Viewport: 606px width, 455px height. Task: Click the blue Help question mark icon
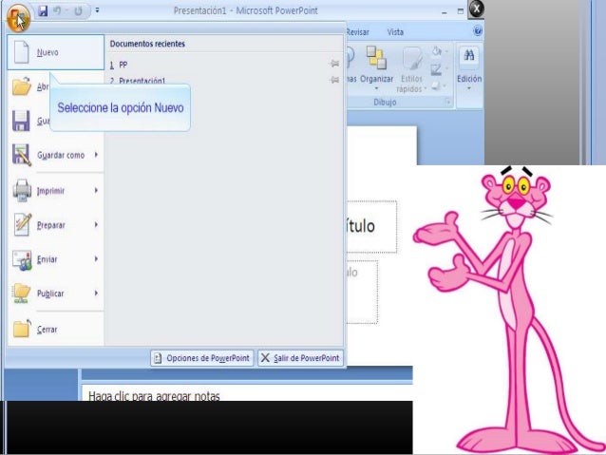(x=478, y=31)
